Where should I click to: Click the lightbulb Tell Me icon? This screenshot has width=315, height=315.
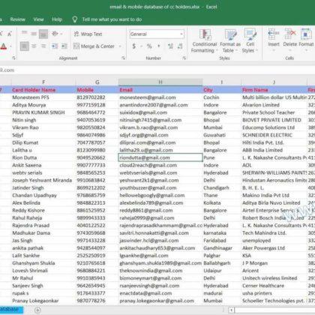click(74, 19)
